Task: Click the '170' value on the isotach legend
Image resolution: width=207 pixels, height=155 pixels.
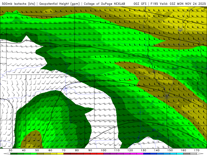Action: click(197, 150)
